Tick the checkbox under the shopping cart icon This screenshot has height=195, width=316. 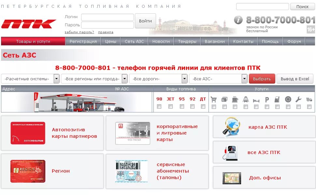pyautogui.click(x=214, y=107)
